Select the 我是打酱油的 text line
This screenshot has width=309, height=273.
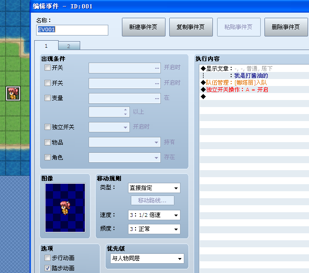(254, 76)
